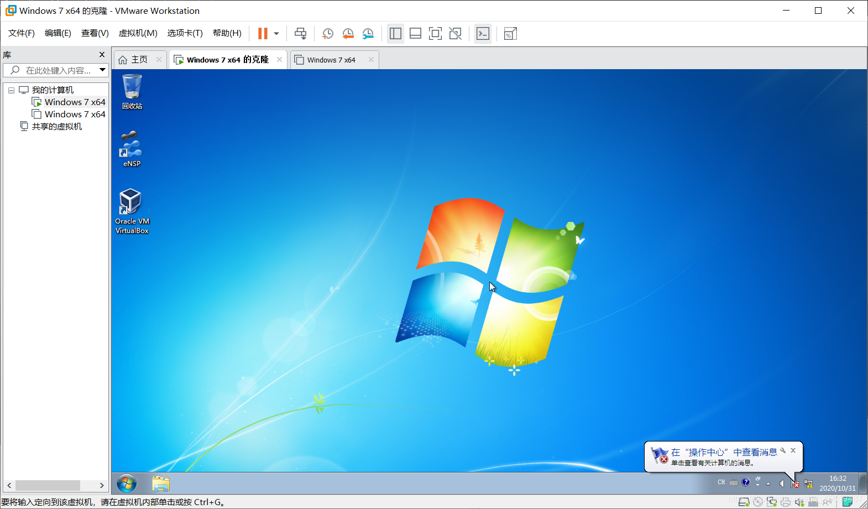868x509 pixels.
Task: Open the snapshot manager
Action: (x=368, y=34)
